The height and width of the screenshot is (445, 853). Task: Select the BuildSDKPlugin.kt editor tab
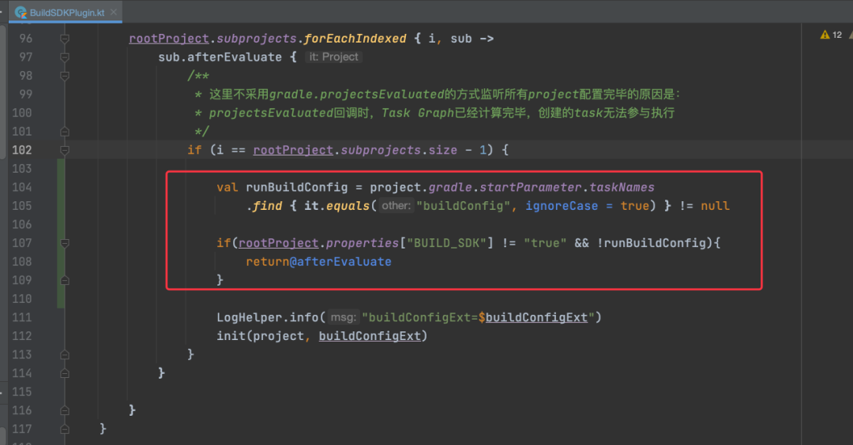[66, 12]
